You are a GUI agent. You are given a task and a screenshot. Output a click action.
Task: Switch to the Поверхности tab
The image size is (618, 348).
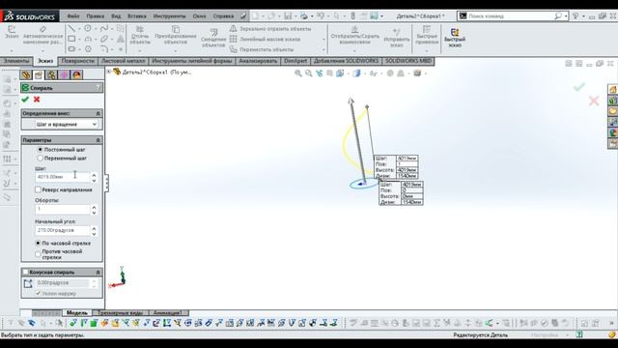(x=77, y=61)
